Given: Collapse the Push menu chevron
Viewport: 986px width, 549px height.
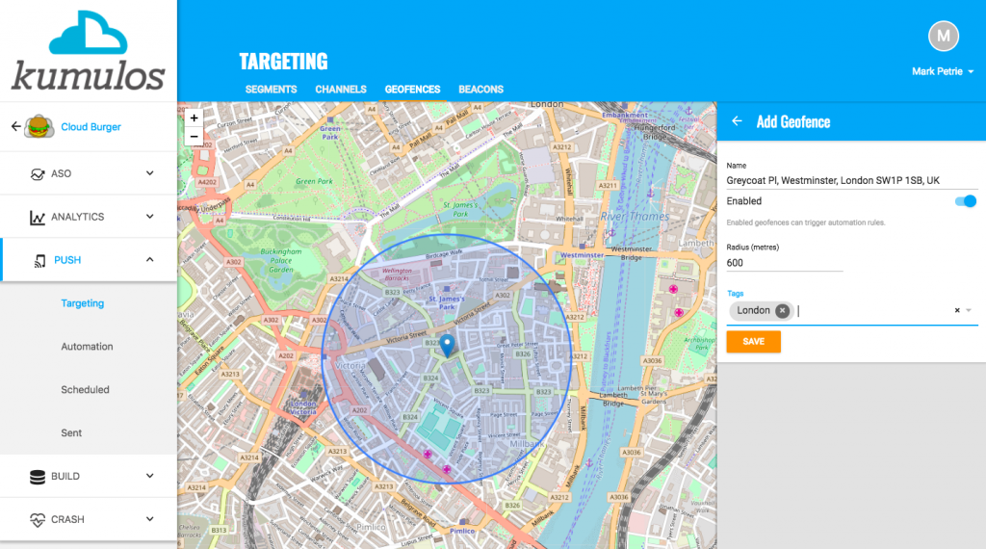Looking at the screenshot, I should point(149,259).
